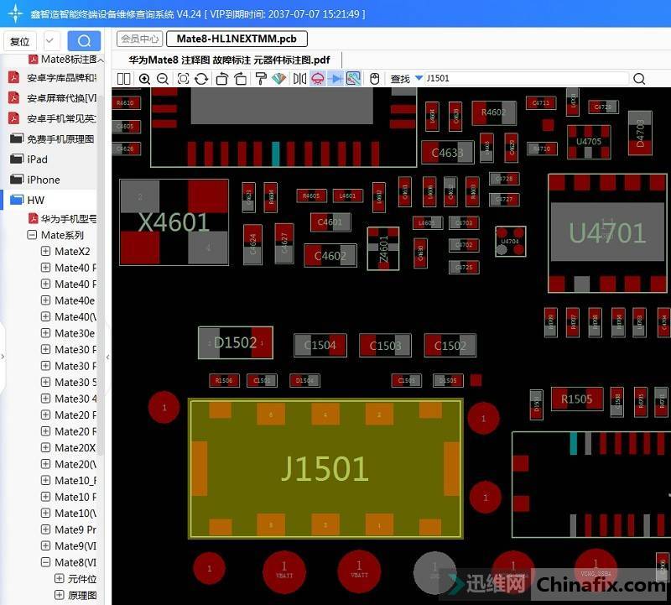Click the 复位 reset button
This screenshot has height=605, width=671.
tap(20, 41)
